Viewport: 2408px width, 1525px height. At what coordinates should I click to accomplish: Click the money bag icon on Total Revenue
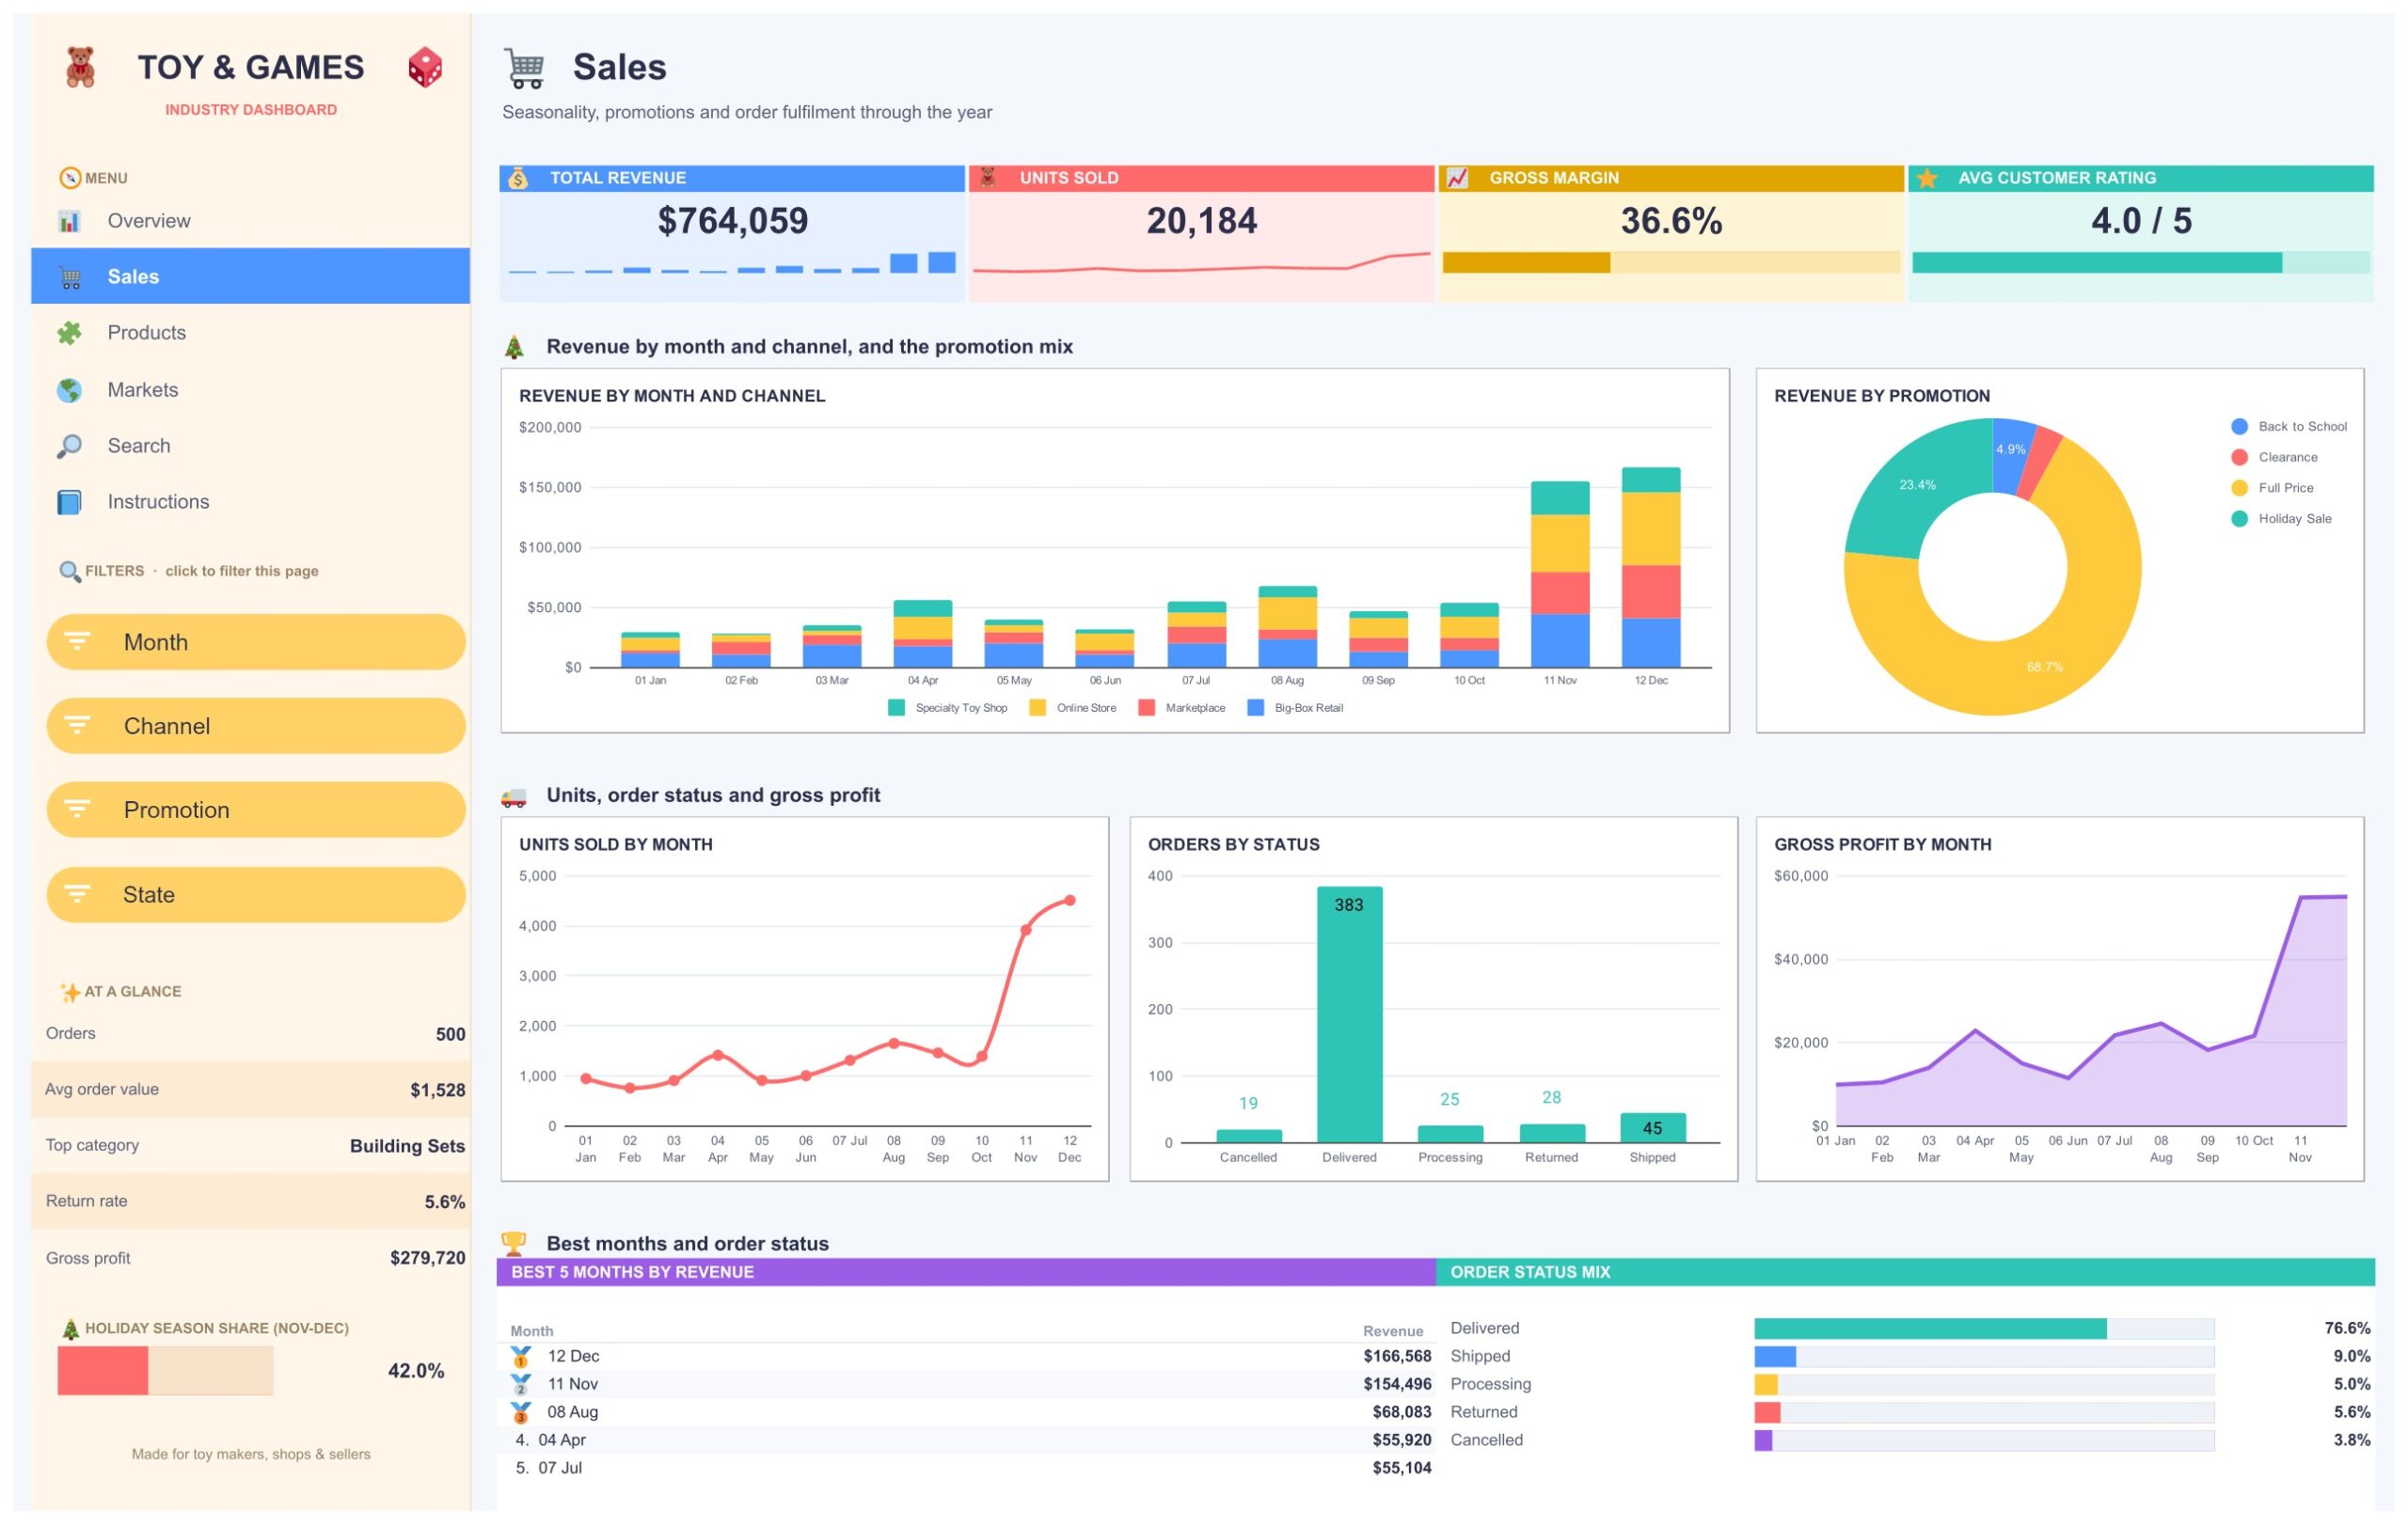point(518,178)
